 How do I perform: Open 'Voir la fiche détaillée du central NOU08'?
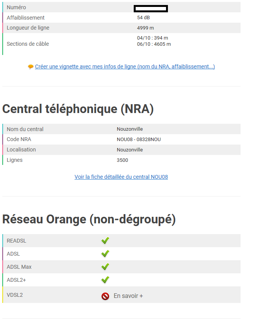pos(121,176)
